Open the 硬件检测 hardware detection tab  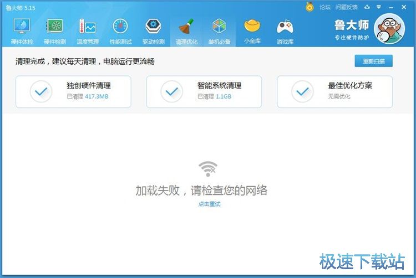pos(55,32)
